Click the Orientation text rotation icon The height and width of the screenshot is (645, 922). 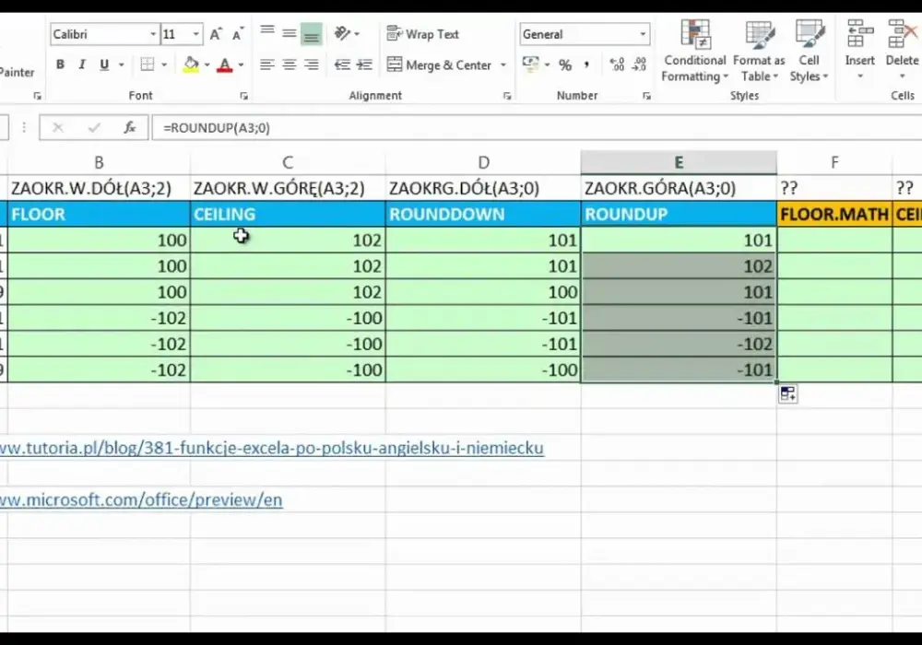(x=342, y=33)
